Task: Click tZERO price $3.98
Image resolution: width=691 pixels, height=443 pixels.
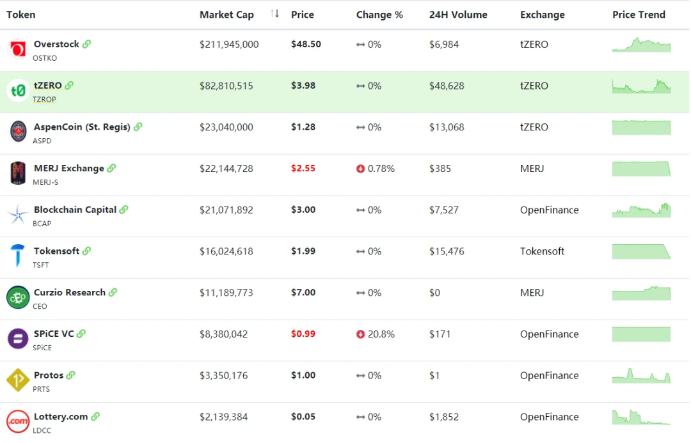Action: point(303,86)
